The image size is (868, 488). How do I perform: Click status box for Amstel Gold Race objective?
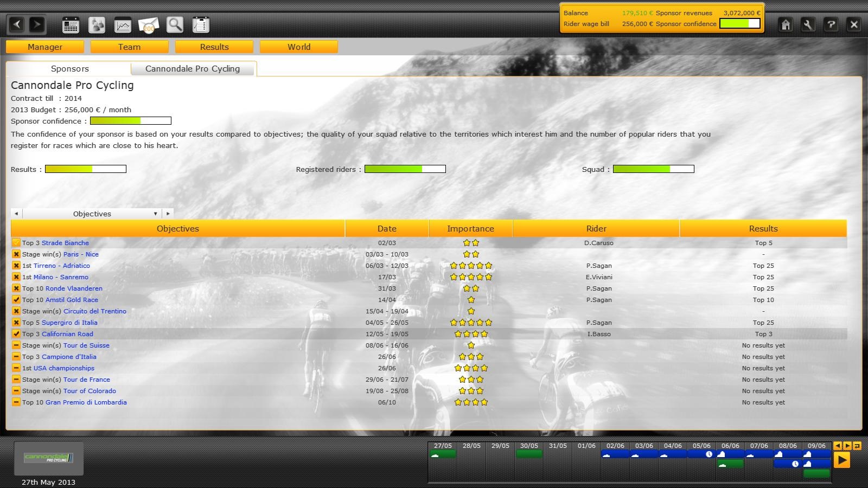16,300
